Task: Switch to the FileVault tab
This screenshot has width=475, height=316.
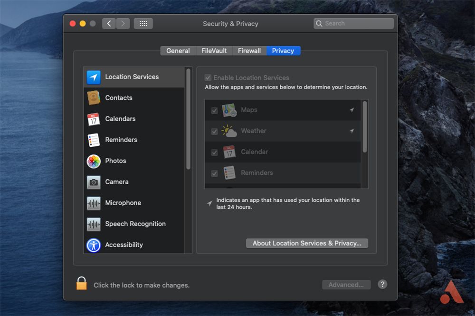Action: pyautogui.click(x=214, y=51)
